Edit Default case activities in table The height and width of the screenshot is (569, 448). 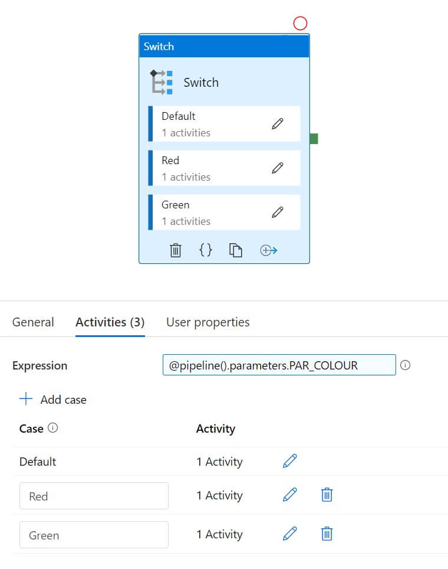(x=289, y=461)
